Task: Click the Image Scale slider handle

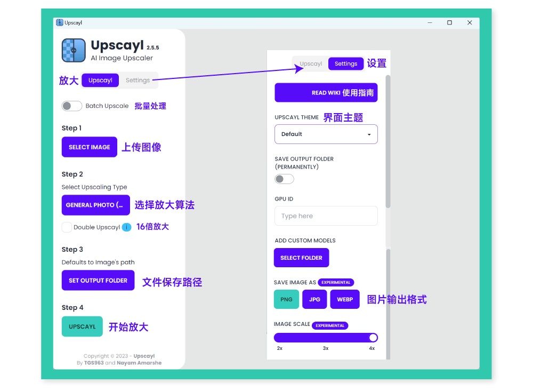Action: pos(373,338)
